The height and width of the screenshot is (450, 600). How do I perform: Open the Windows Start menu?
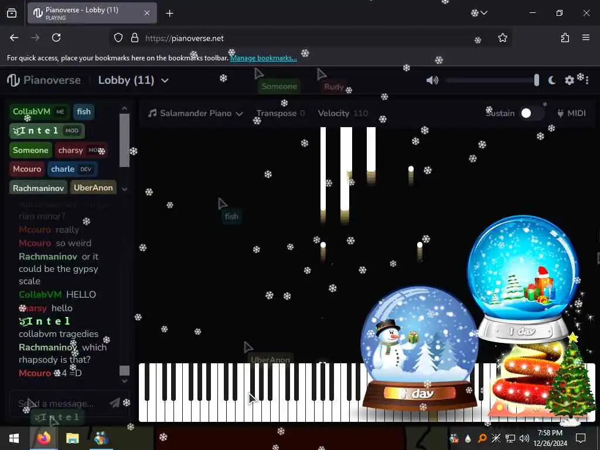click(14, 438)
